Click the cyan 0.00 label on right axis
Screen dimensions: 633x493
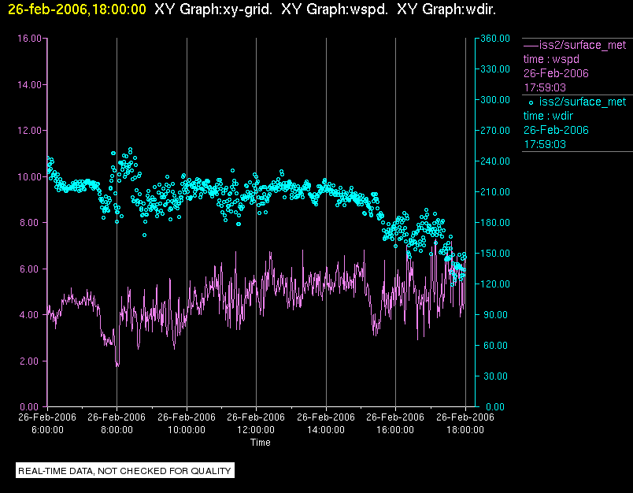tap(495, 407)
